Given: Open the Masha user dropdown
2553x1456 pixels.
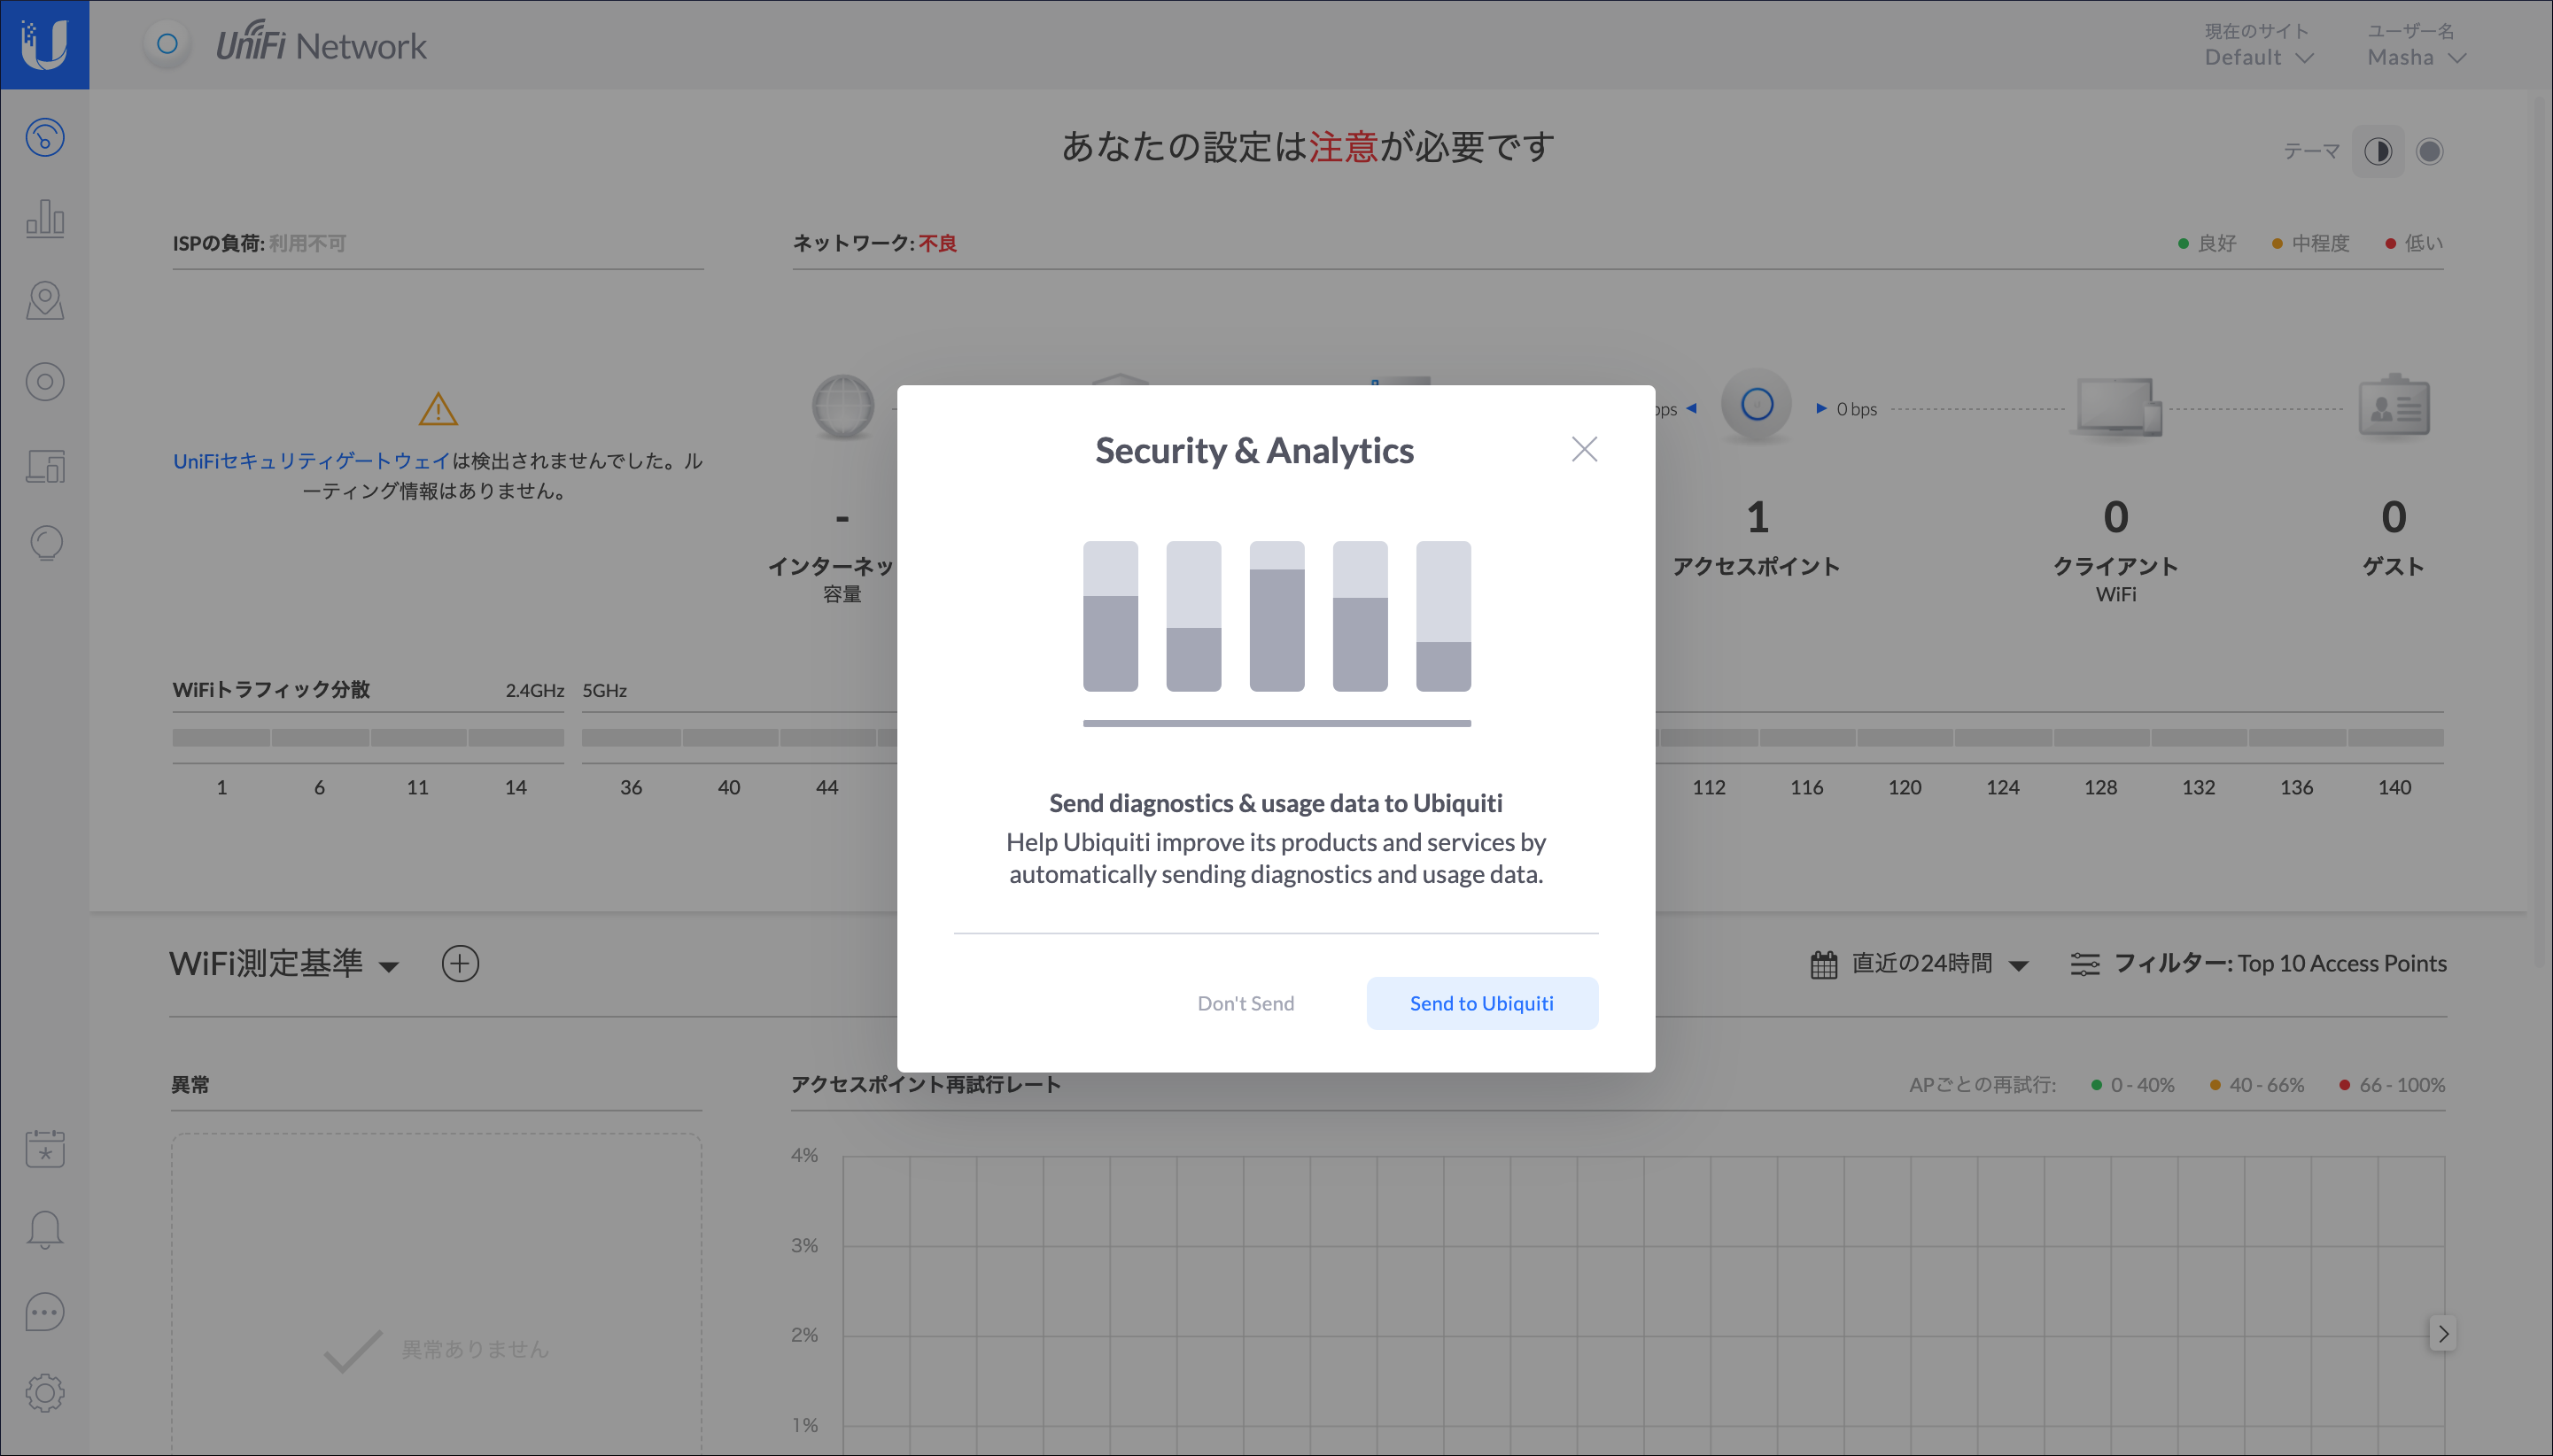Looking at the screenshot, I should [x=2416, y=57].
